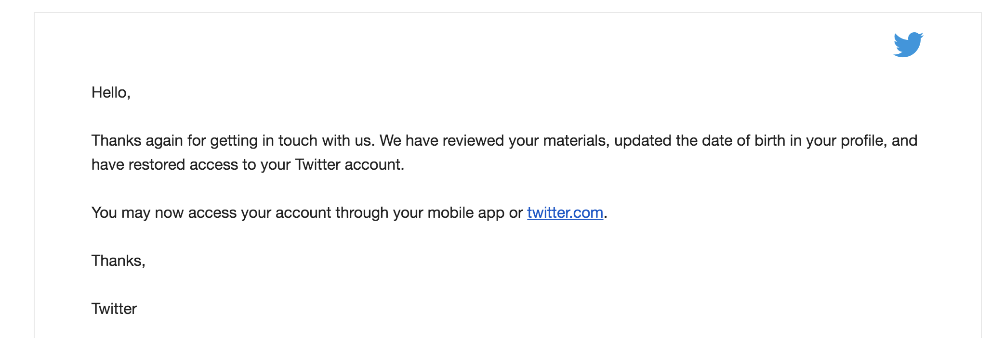Click the "Twitter" signature at bottom
This screenshot has height=338, width=1004.
[x=114, y=309]
